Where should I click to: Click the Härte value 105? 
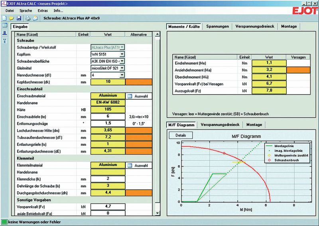pos(108,110)
